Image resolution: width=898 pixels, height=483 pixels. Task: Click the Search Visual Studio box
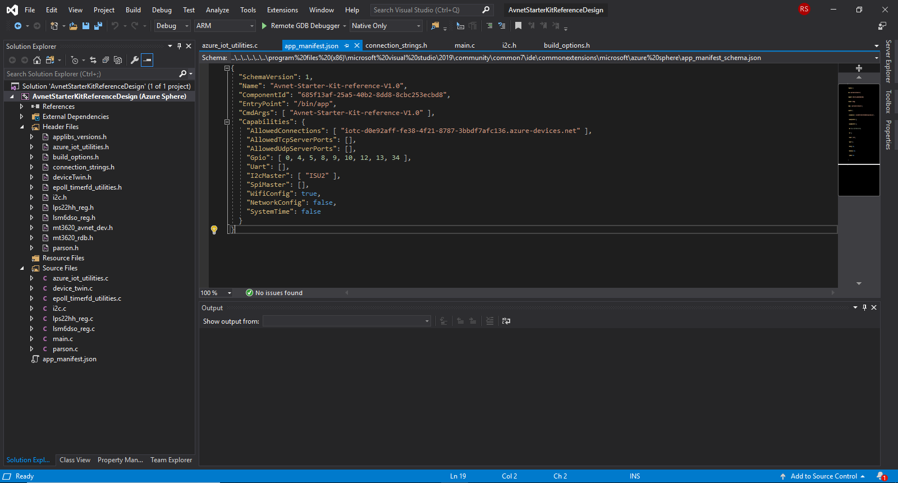click(425, 10)
